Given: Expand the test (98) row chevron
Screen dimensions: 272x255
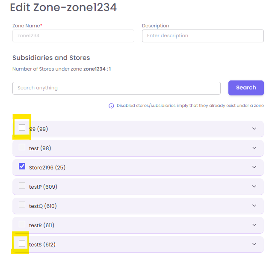Looking at the screenshot, I should click(254, 148).
